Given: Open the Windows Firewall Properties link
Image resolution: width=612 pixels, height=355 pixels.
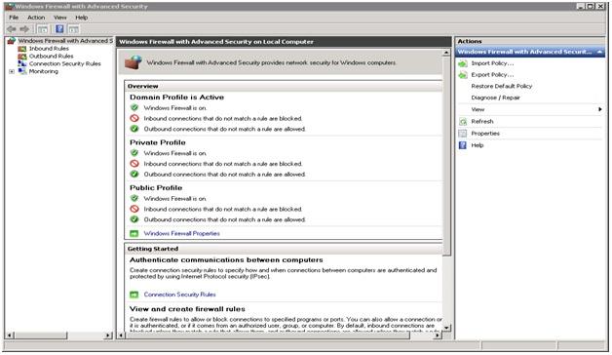Looking at the screenshot, I should click(181, 233).
